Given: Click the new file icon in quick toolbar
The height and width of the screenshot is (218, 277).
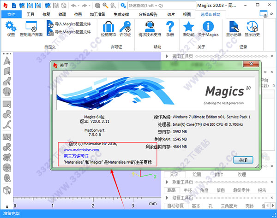Looking at the screenshot, I should (14, 5).
